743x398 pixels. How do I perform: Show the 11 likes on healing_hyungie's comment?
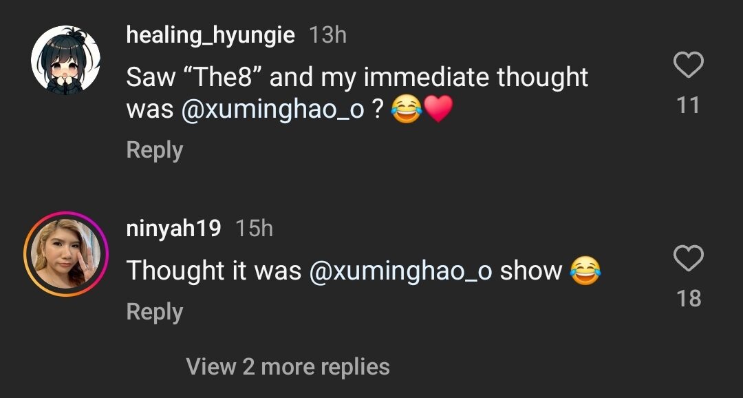[x=688, y=105]
